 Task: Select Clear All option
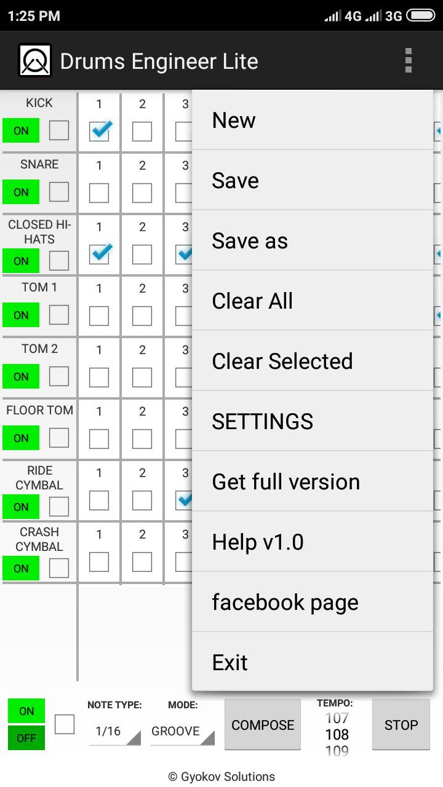click(x=253, y=301)
